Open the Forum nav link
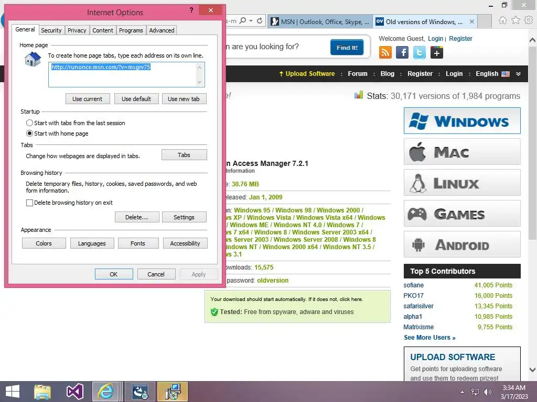This screenshot has height=402, width=537. pos(358,74)
